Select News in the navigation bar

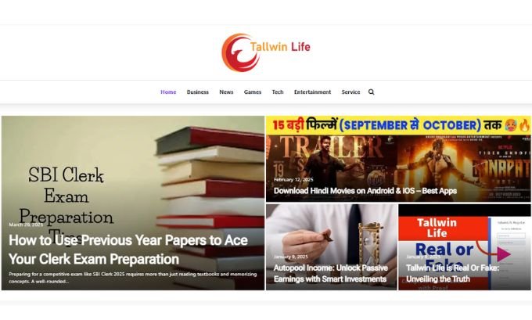(226, 92)
